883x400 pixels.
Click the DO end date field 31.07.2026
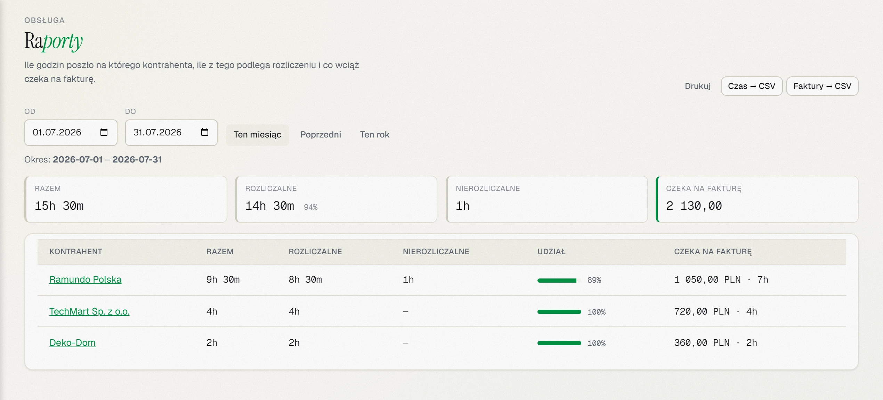(171, 133)
